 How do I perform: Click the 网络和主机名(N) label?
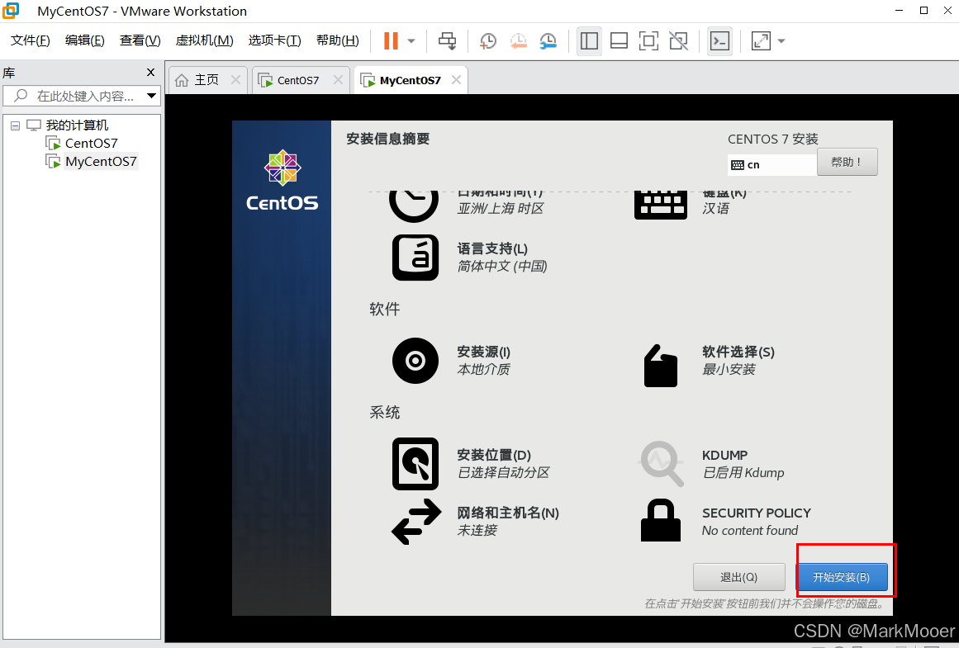(x=508, y=513)
